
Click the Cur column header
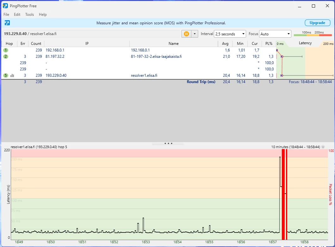pyautogui.click(x=255, y=44)
